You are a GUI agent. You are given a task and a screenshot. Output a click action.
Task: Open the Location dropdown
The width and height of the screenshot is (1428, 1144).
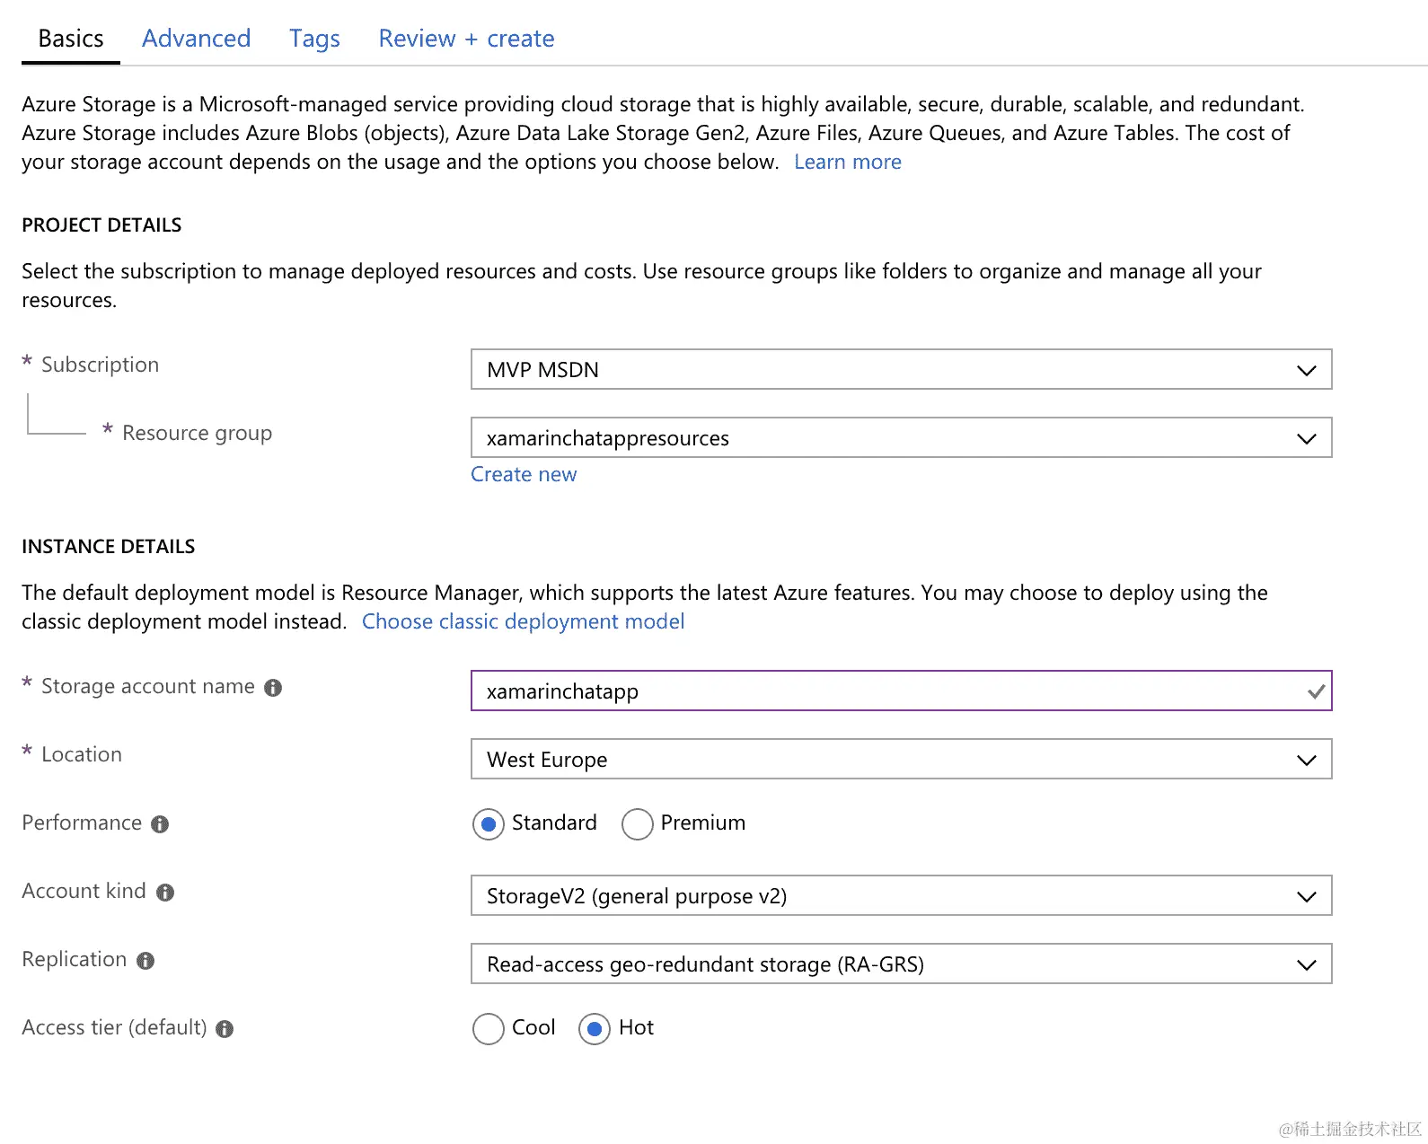point(901,760)
